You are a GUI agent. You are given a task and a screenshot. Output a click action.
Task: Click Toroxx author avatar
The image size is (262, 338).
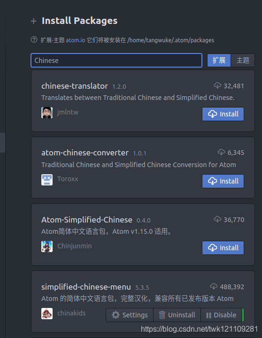click(47, 180)
